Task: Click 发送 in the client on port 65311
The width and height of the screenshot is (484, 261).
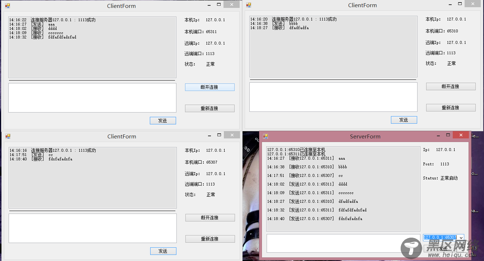Action: coord(163,120)
